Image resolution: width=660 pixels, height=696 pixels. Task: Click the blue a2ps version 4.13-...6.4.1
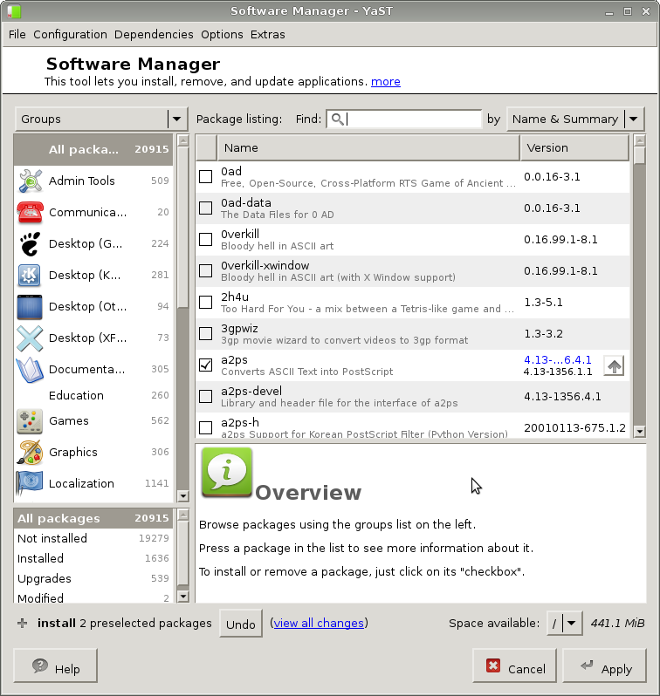[558, 360]
